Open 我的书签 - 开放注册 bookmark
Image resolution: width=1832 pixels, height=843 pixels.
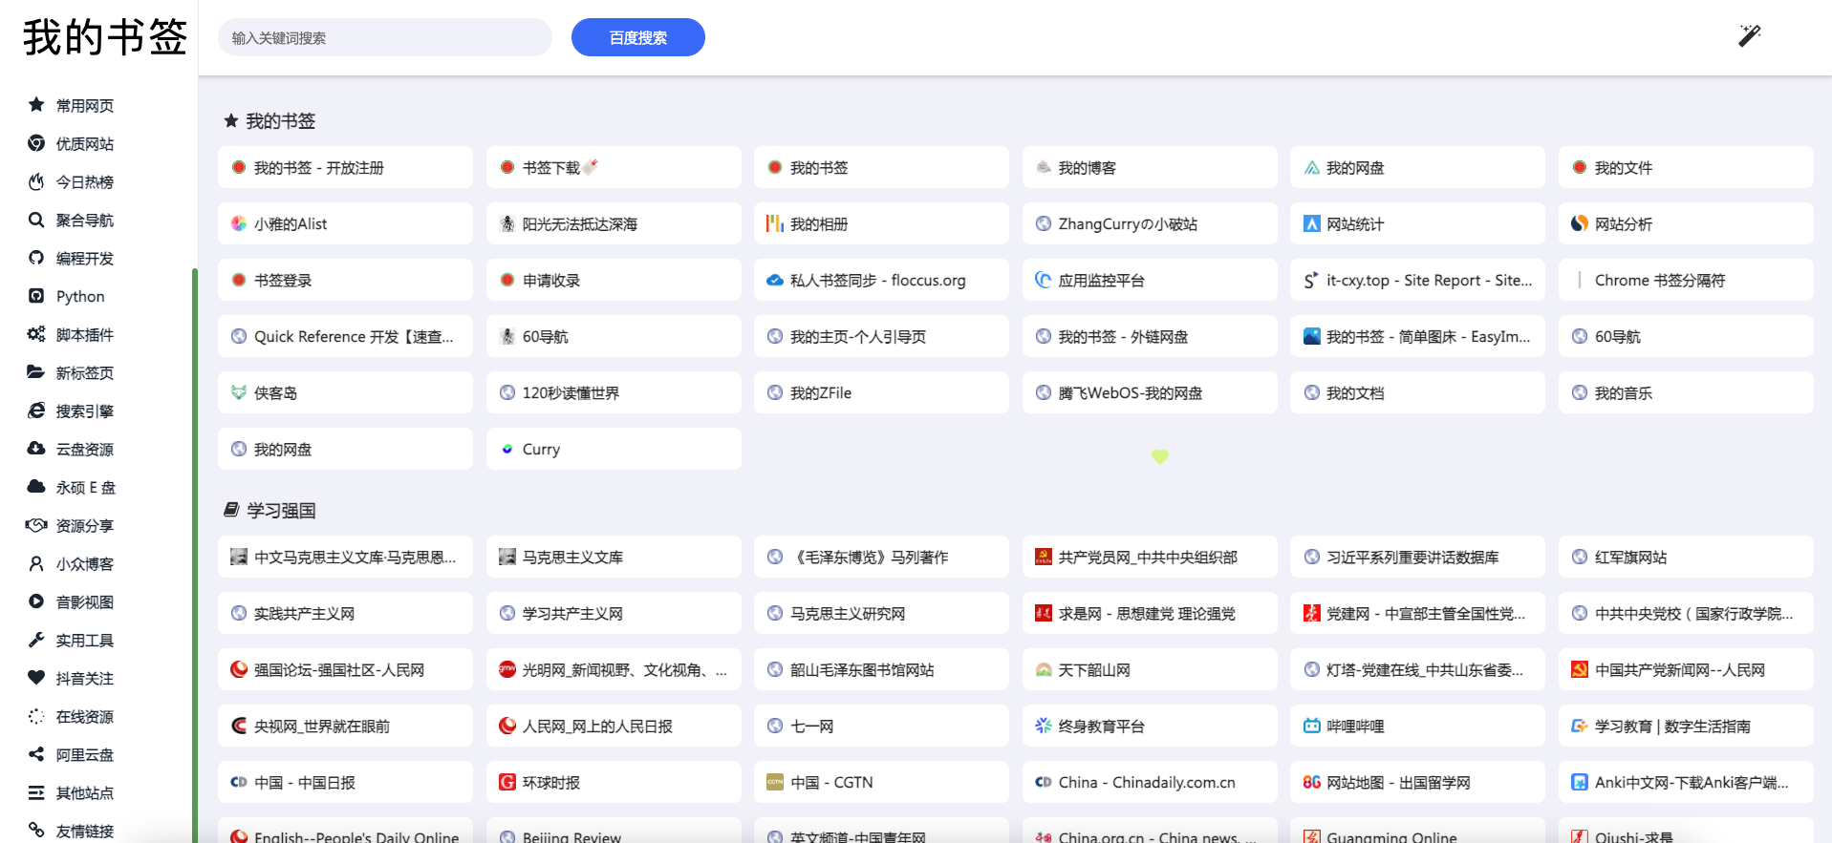coord(345,167)
